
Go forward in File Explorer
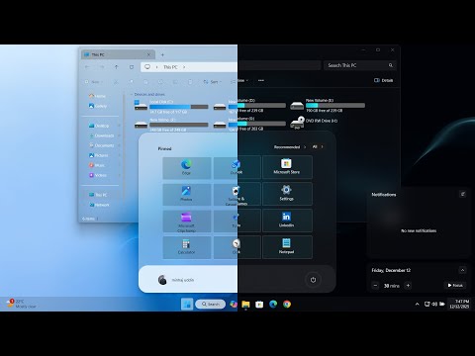pyautogui.click(x=102, y=67)
